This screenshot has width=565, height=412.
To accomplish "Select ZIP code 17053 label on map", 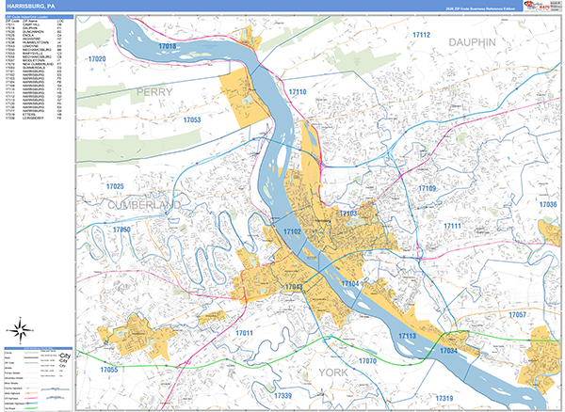I will click(x=191, y=120).
